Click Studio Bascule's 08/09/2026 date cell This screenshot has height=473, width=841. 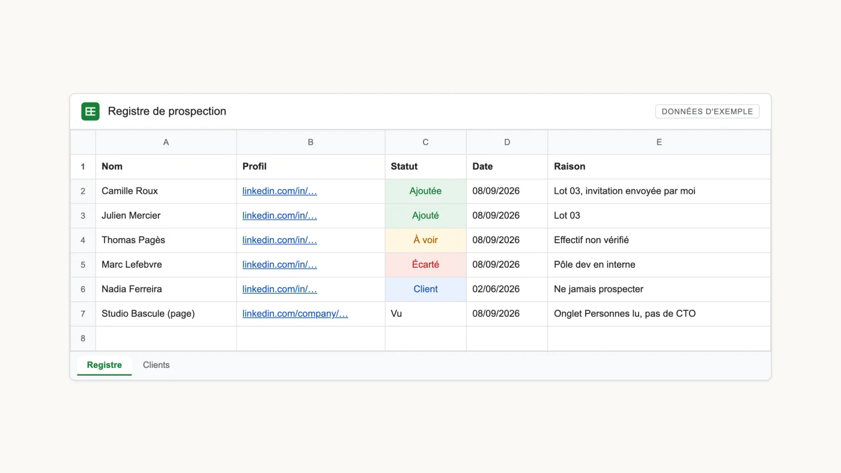pos(507,315)
